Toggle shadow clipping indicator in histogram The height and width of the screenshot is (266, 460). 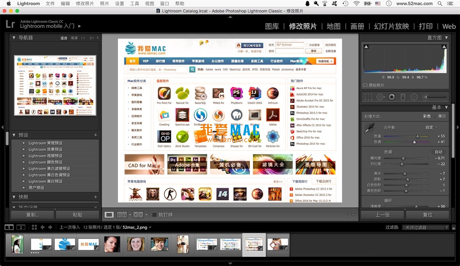(x=366, y=47)
